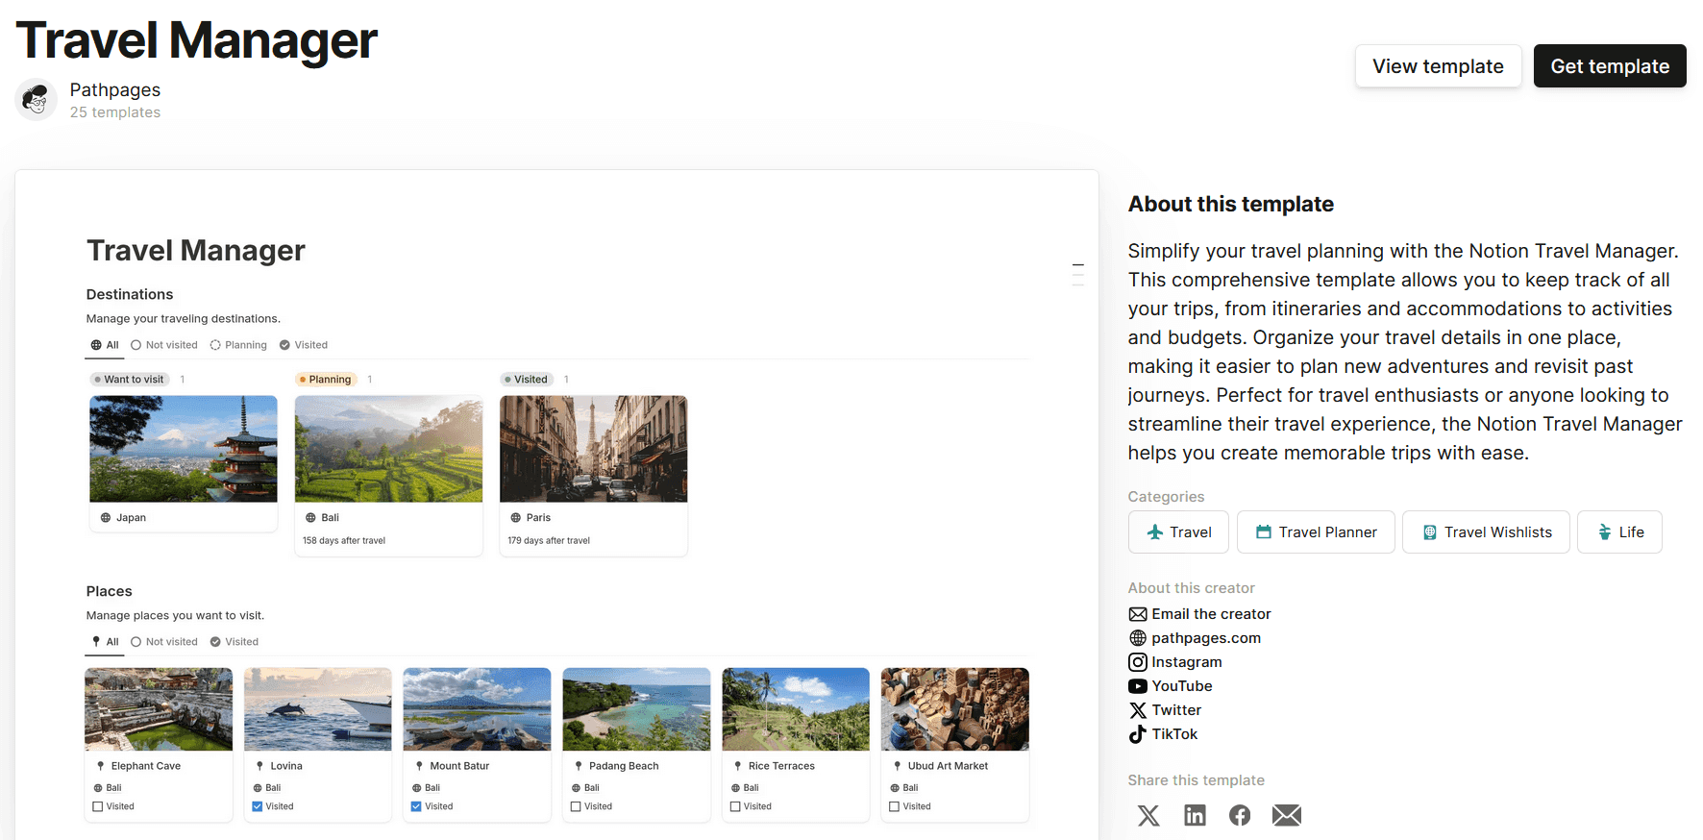Viewport: 1703px width, 840px height.
Task: Open the Padang Beach photo
Action: tap(636, 709)
